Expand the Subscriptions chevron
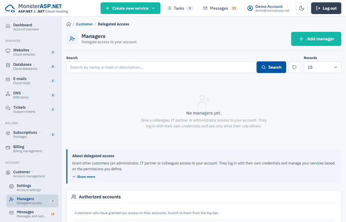 (x=40, y=132)
